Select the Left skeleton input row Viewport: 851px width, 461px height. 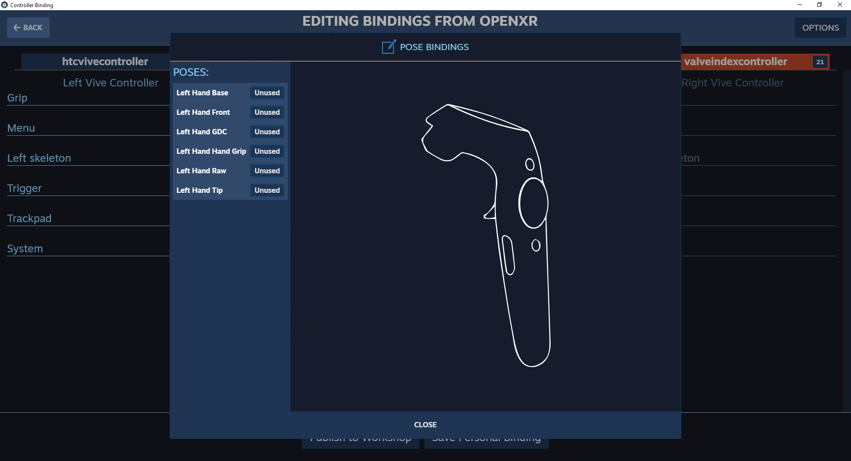point(88,158)
